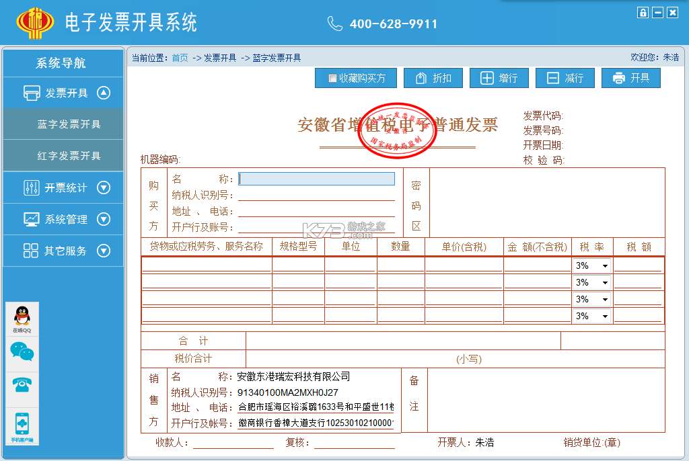Click the 折扣 discount button
This screenshot has height=461, width=689.
[x=433, y=78]
